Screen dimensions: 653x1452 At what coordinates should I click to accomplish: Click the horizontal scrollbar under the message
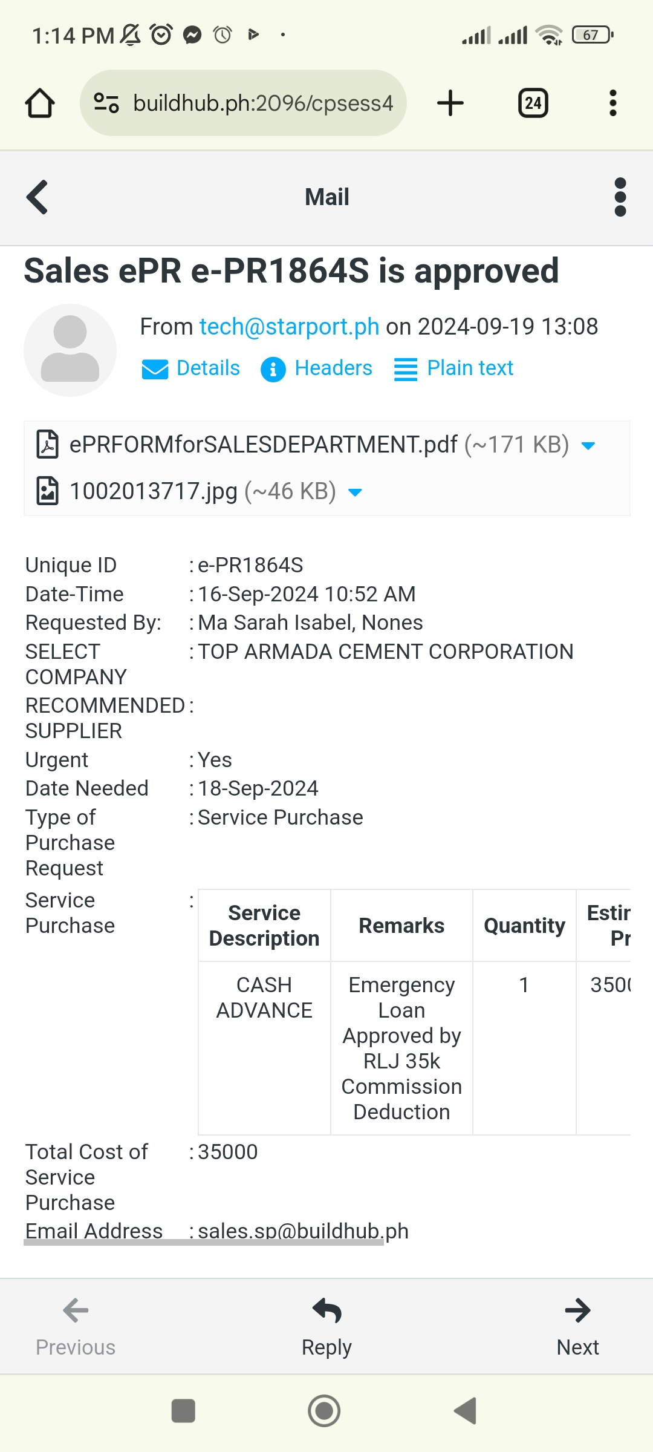204,1243
